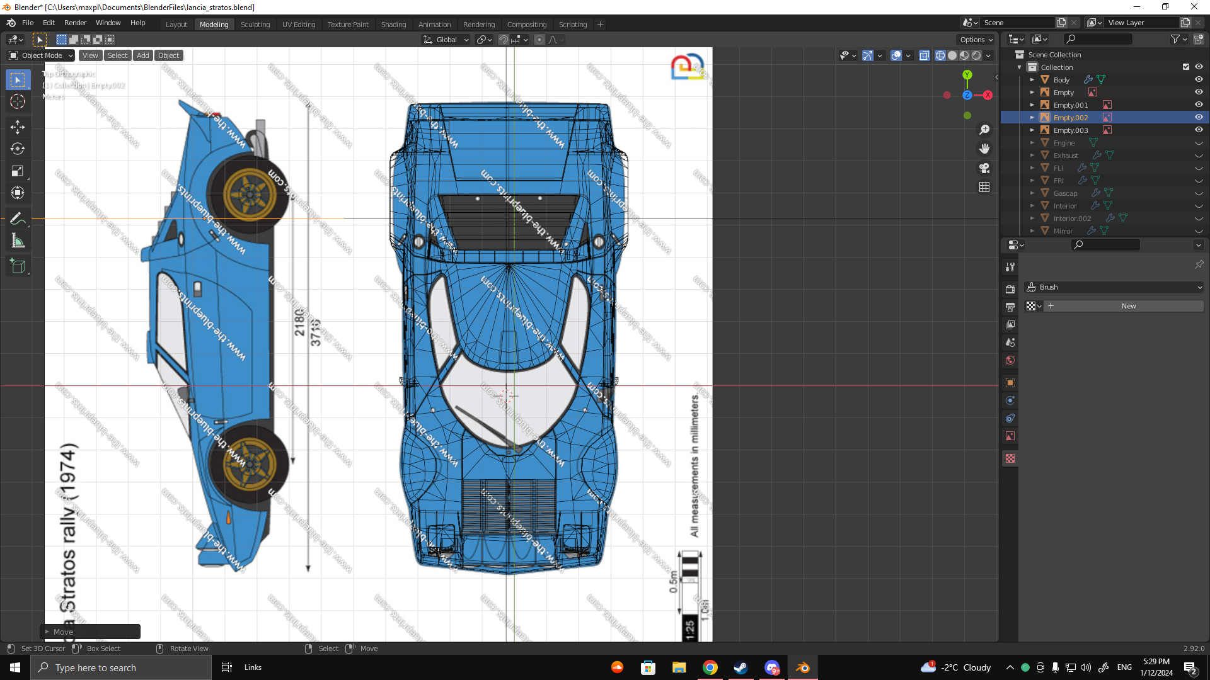Click the 3D Cursor tool
The width and height of the screenshot is (1210, 680).
tap(18, 101)
